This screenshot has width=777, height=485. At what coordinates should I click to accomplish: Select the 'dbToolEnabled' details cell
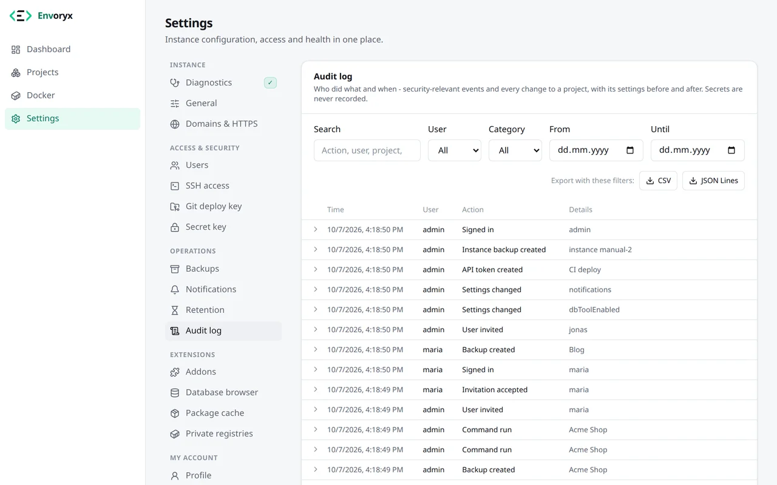[594, 309]
